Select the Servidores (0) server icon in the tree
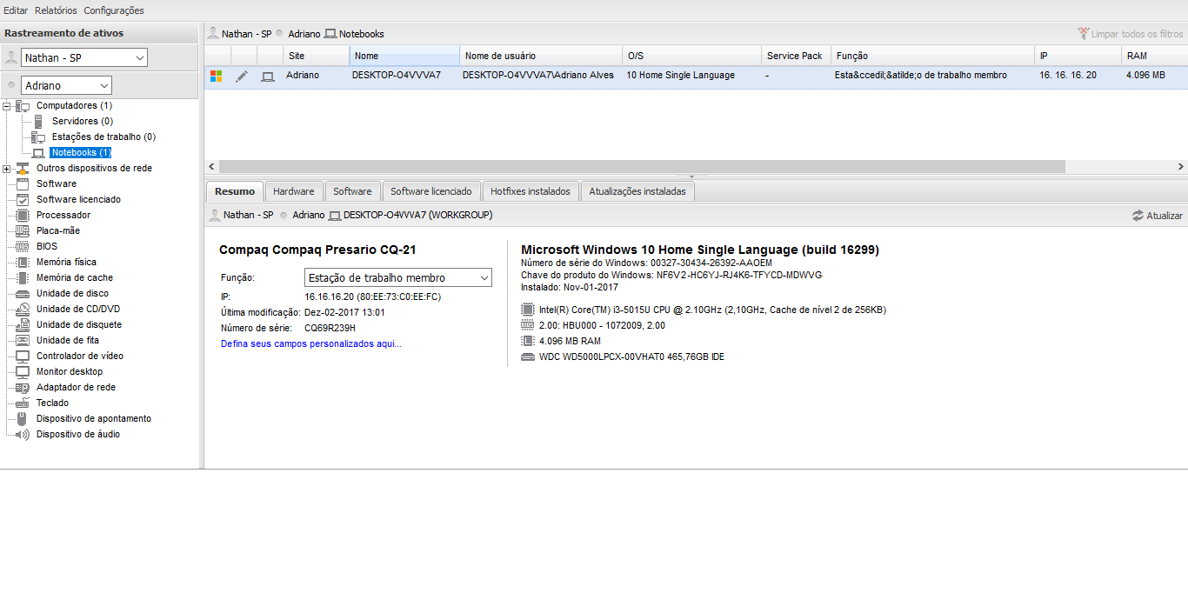This screenshot has height=600, width=1188. 38,121
